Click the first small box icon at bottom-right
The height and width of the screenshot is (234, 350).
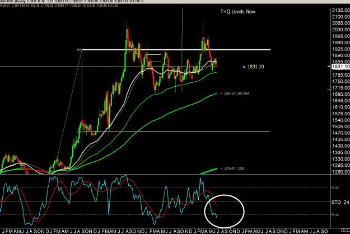tap(343, 230)
